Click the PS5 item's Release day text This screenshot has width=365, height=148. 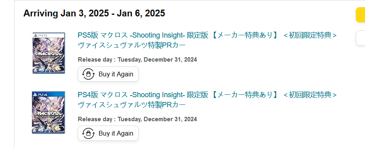pyautogui.click(x=137, y=60)
